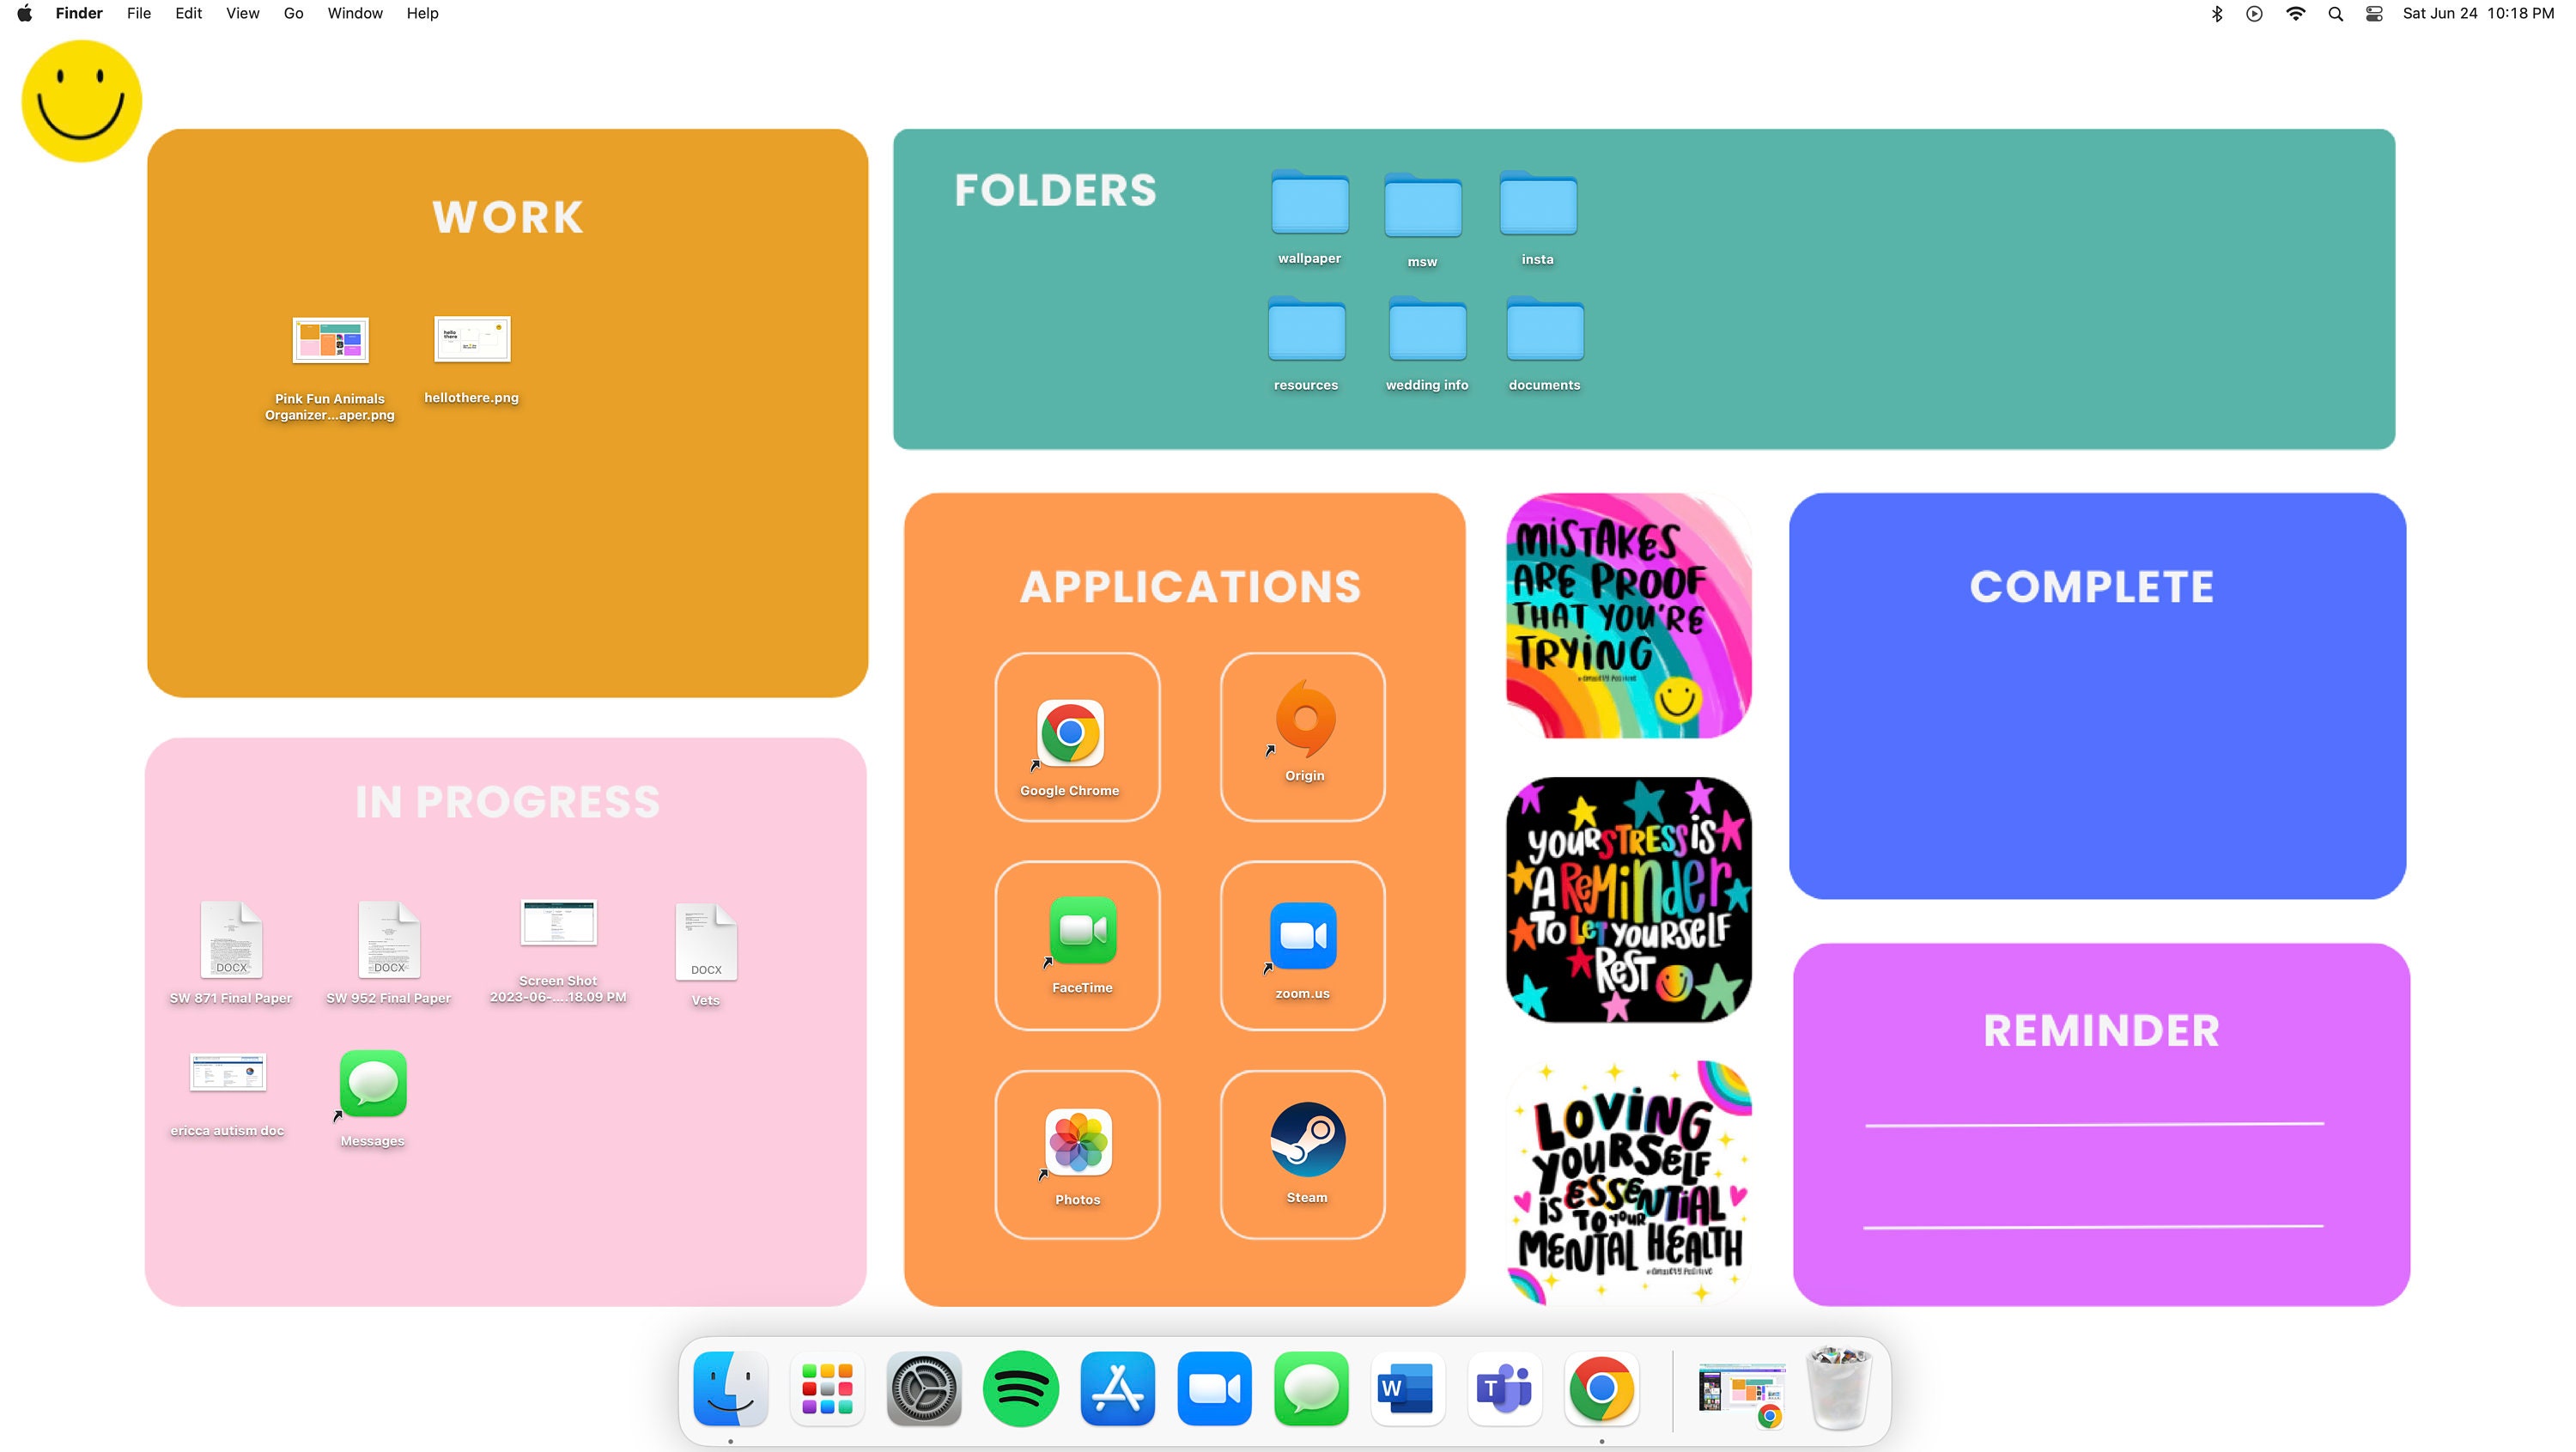
Task: Launch FaceTime from the Applications section
Action: tap(1081, 932)
